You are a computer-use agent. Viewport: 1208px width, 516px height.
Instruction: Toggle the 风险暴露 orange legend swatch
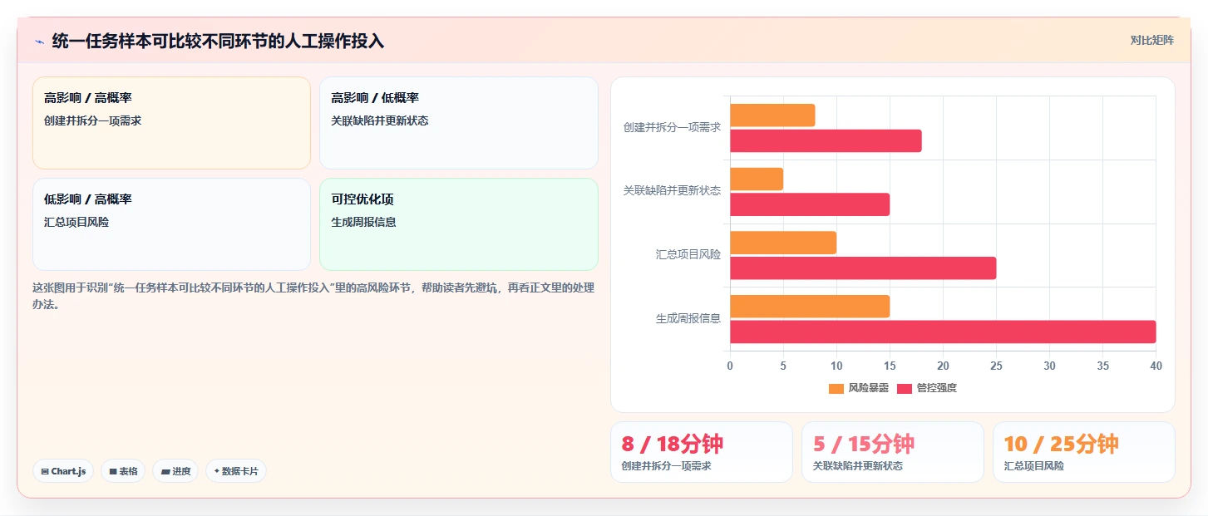click(x=836, y=388)
